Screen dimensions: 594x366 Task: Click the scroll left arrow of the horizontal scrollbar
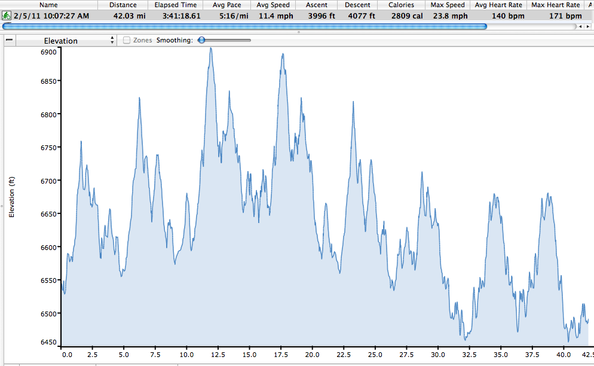(x=580, y=26)
